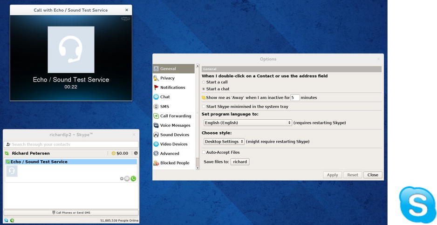Click the clock history icon in Skype window
This screenshot has height=225, width=437.
[x=136, y=153]
